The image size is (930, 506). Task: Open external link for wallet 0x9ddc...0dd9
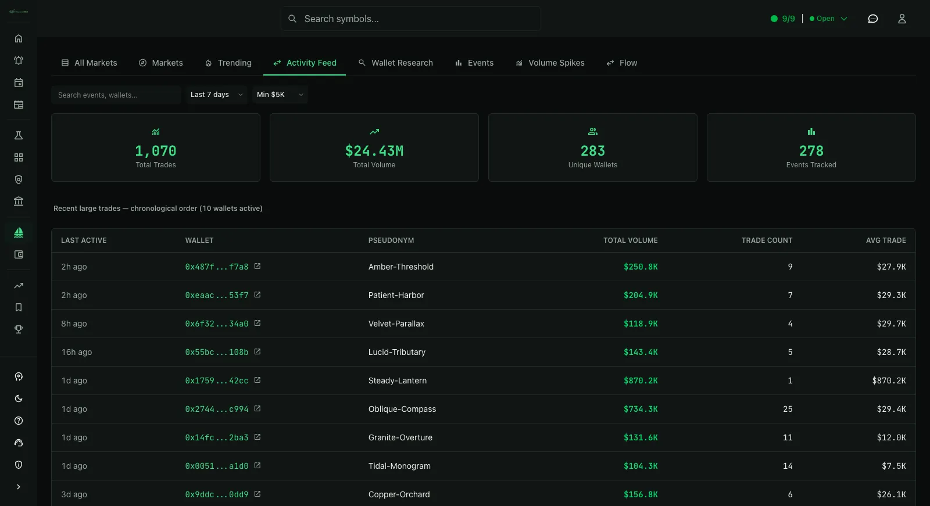[257, 494]
